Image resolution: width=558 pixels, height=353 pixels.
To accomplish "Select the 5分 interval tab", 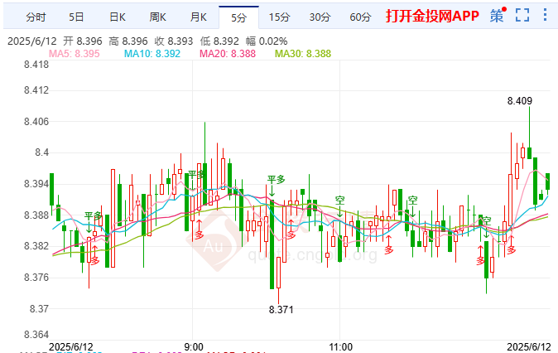I will tap(238, 17).
